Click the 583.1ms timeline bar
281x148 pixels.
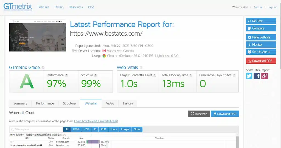coord(93,142)
